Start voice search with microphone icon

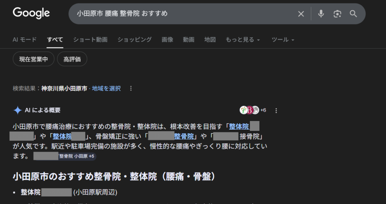click(x=321, y=14)
